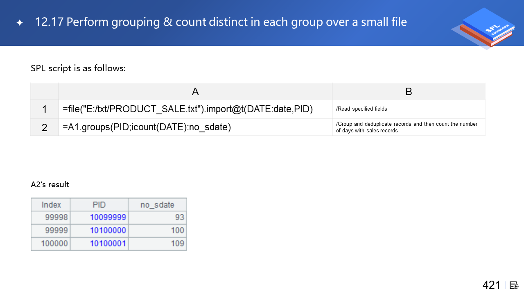Viewport: 524px width, 295px height.
Task: Select PID value 10099999
Action: click(x=108, y=217)
